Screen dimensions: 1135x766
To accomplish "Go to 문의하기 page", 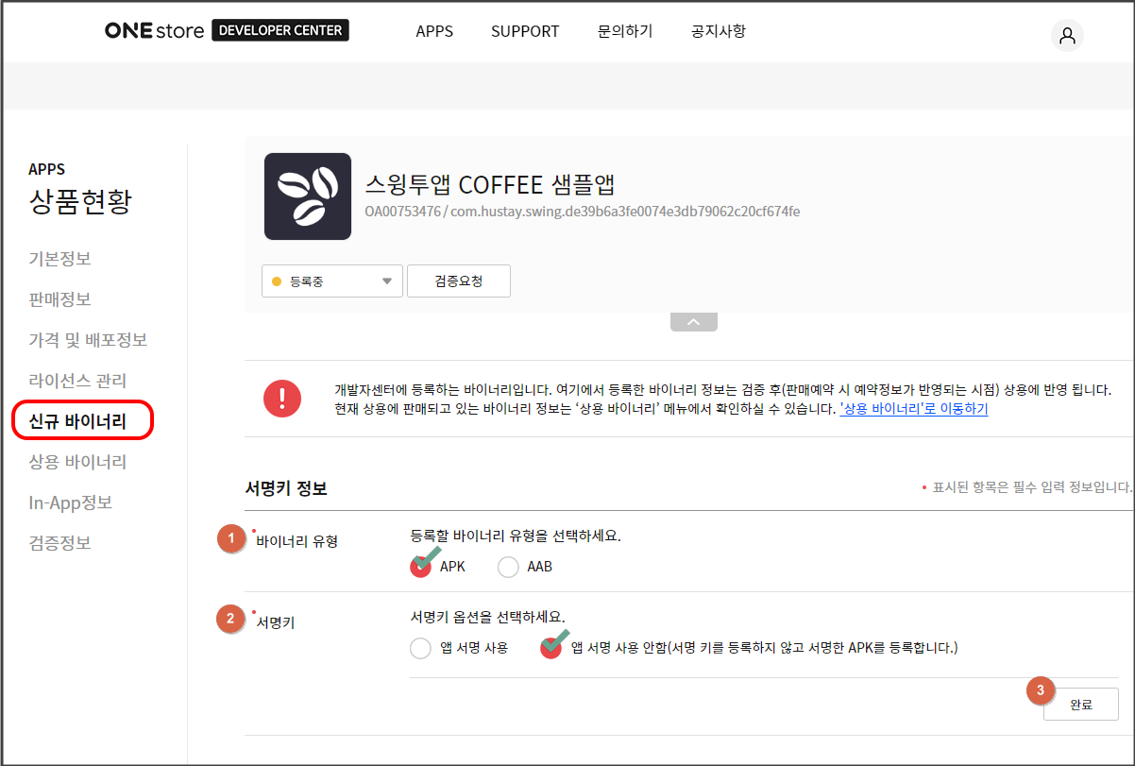I will coord(625,31).
